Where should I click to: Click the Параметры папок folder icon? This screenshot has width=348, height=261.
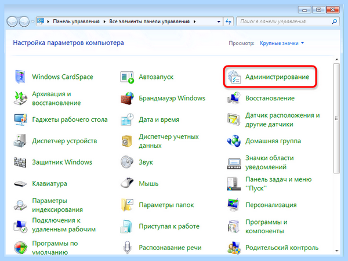[127, 205]
